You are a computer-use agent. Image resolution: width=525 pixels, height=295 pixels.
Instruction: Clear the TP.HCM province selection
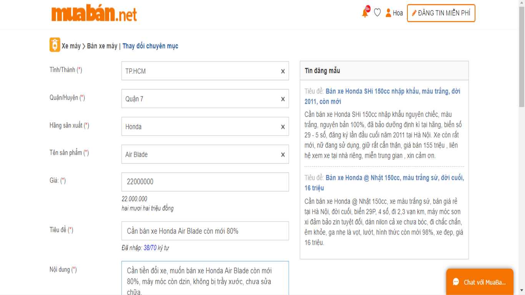point(283,71)
